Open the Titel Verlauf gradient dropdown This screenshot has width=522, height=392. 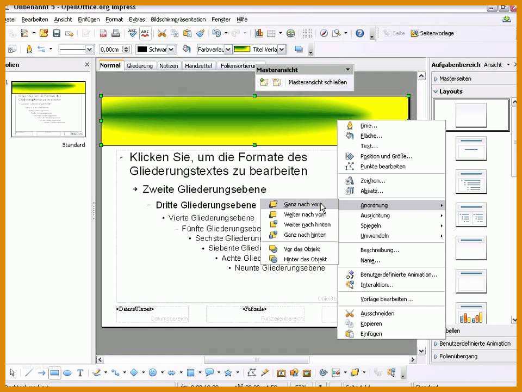click(x=282, y=50)
